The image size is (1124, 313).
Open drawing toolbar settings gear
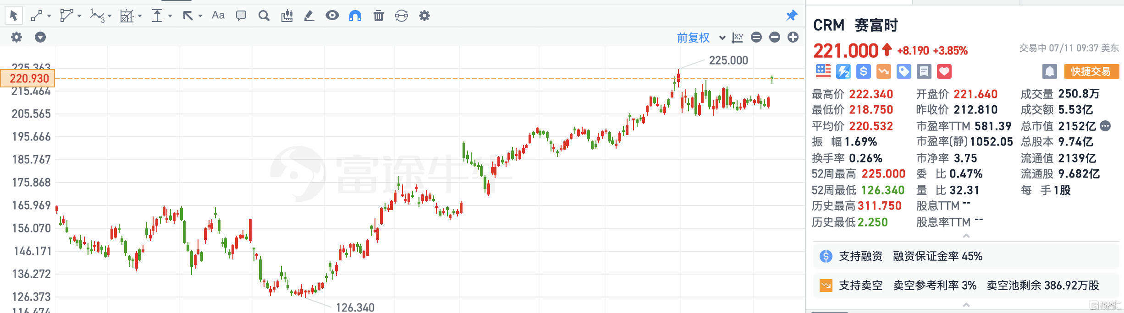click(x=424, y=16)
